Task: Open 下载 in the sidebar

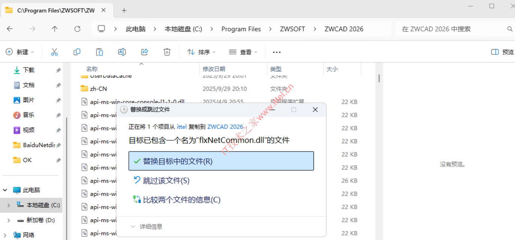Action: (29, 70)
